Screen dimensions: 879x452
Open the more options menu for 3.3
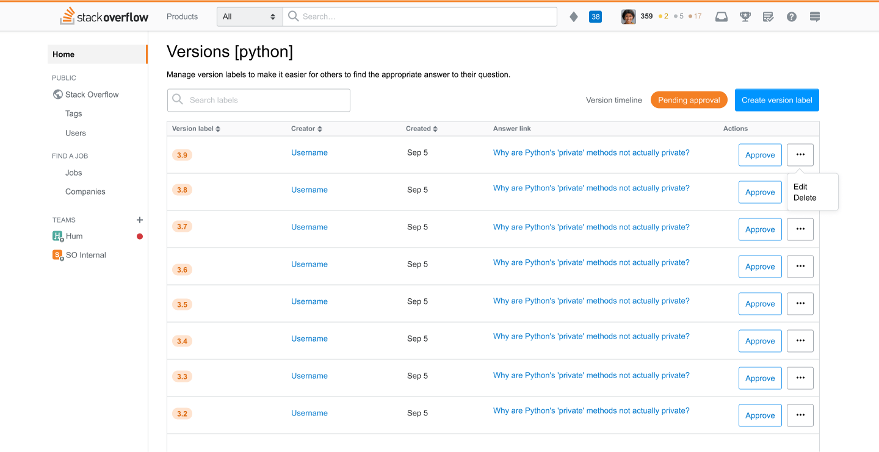[800, 378]
